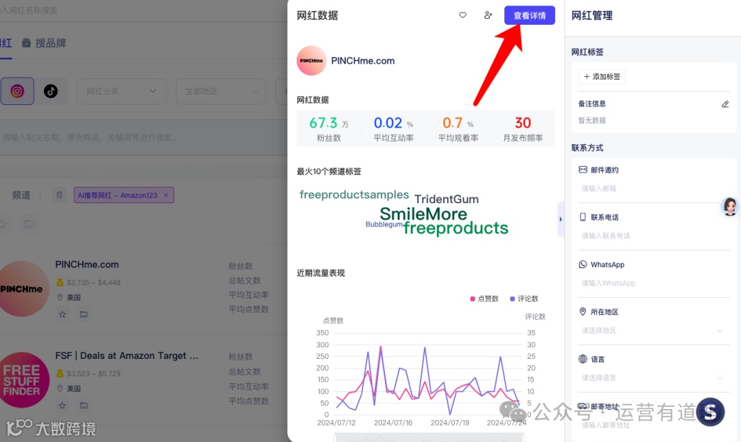Click the trash icon next to 频道
Viewport: 741px width, 442px height.
pyautogui.click(x=59, y=195)
